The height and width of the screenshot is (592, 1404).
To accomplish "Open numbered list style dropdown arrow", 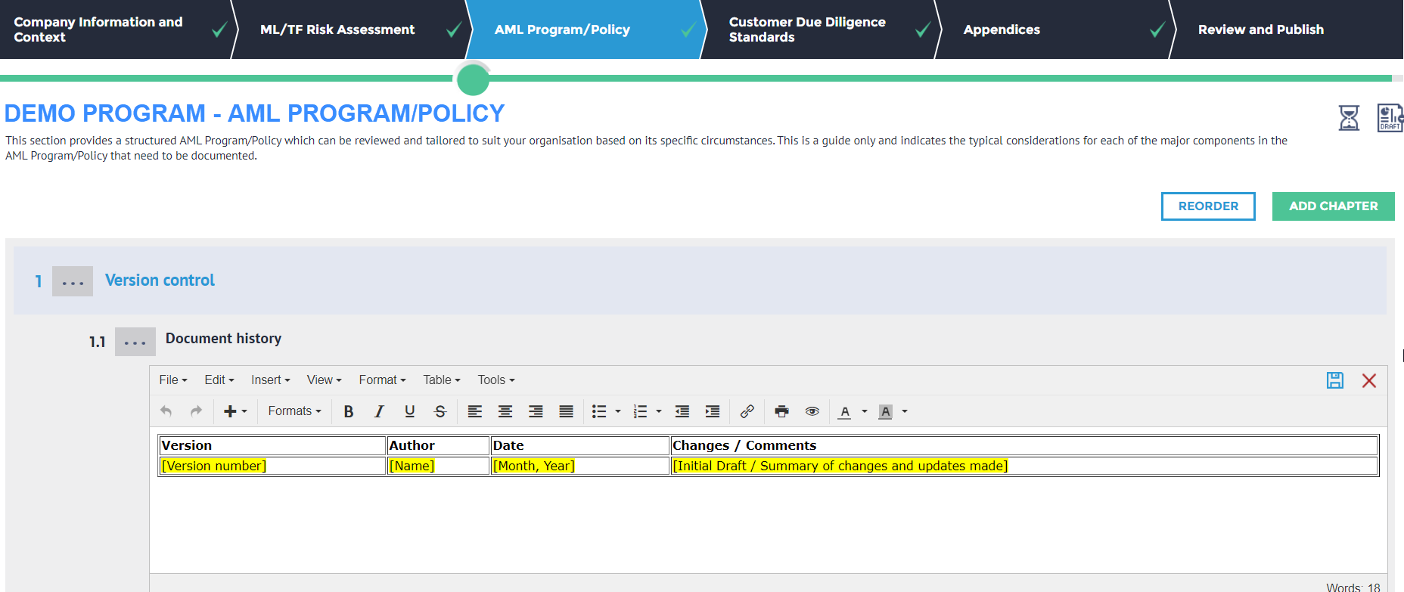I will coord(659,411).
